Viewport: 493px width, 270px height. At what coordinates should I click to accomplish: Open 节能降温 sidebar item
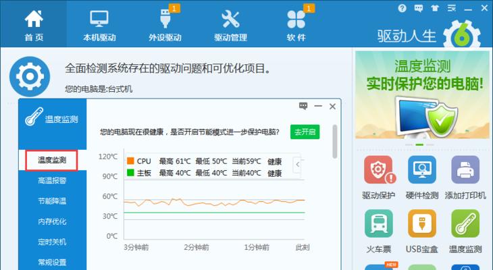[52, 201]
